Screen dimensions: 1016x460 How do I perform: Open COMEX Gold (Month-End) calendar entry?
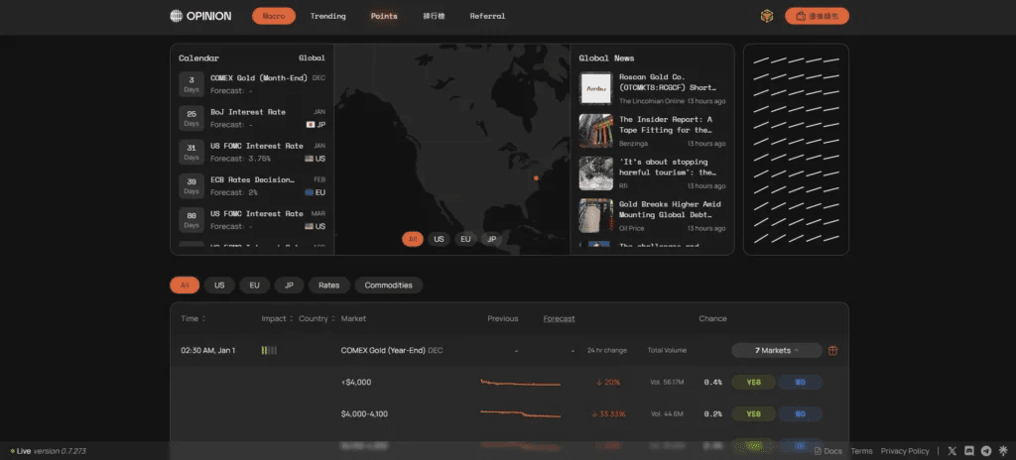pos(252,84)
